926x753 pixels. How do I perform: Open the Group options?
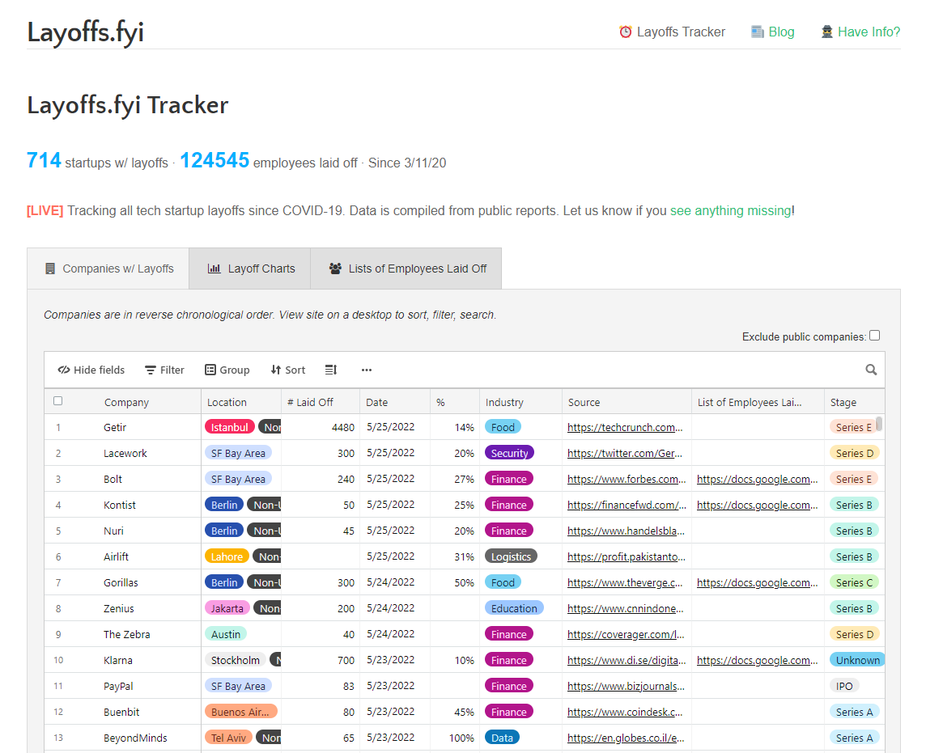click(227, 370)
